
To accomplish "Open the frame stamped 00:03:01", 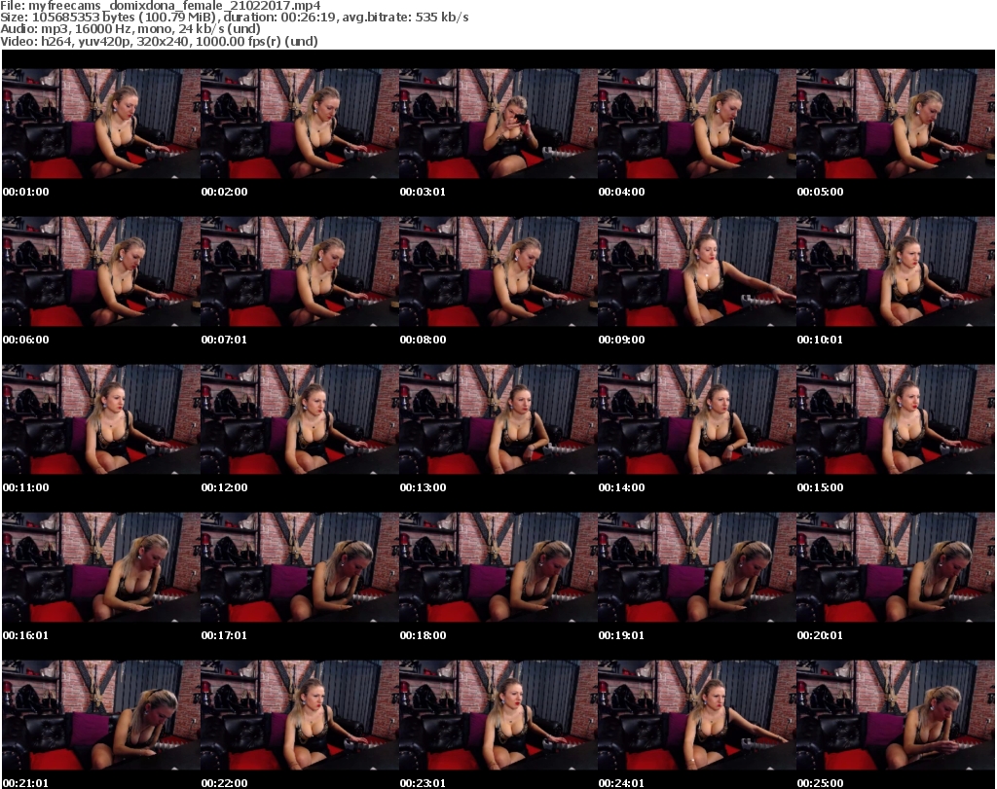I will (498, 124).
